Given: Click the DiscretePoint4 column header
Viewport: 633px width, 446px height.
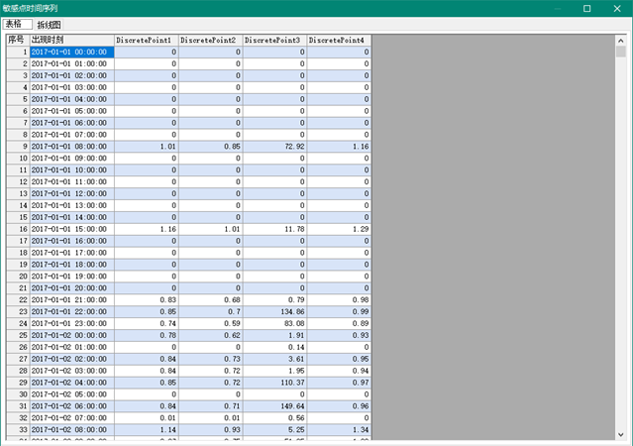Looking at the screenshot, I should click(x=339, y=40).
